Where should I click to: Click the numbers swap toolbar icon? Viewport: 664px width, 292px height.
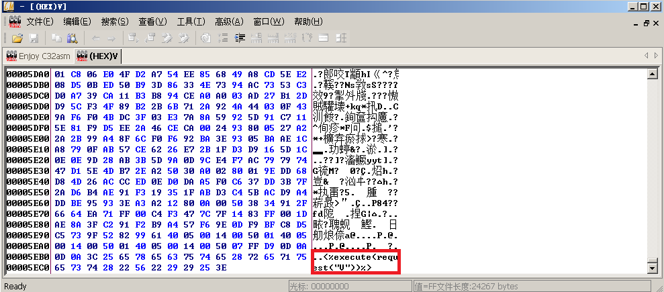[x=307, y=38]
